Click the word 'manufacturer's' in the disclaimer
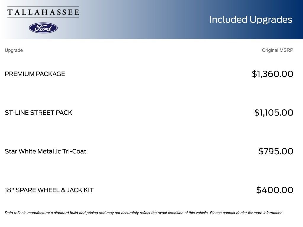 [x=41, y=213]
